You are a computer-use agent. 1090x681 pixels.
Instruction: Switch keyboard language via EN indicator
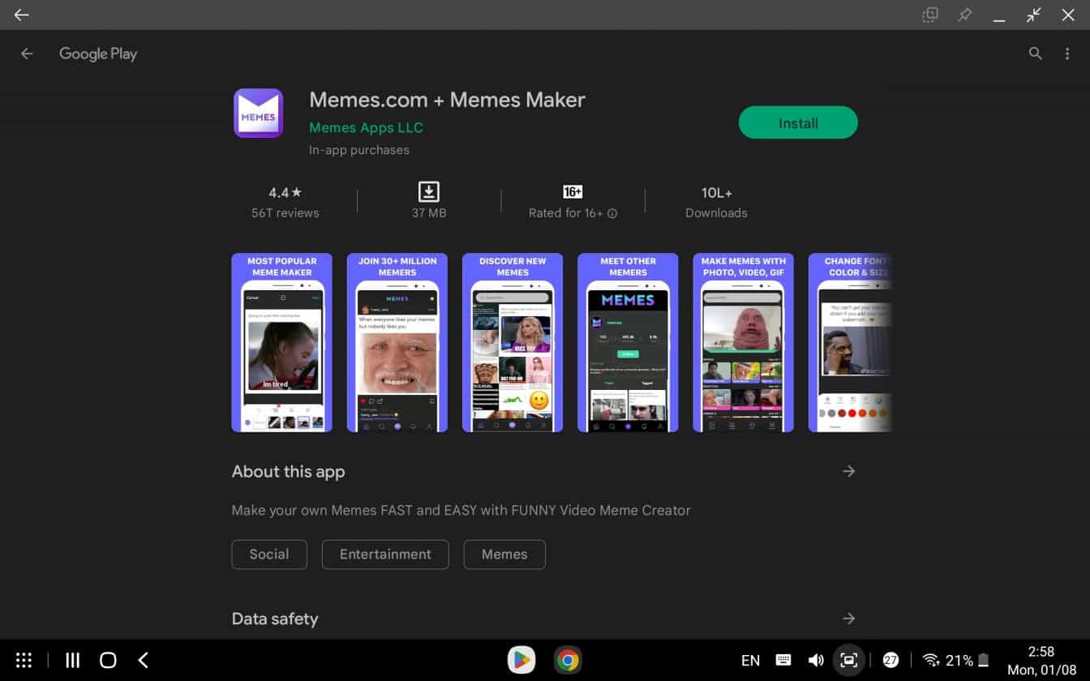tap(750, 660)
